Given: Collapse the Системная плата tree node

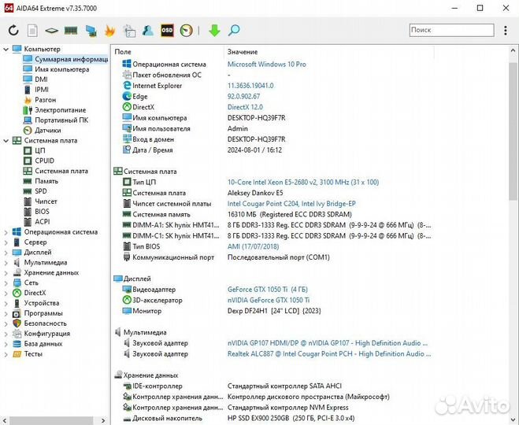Looking at the screenshot, I should click(6, 141).
